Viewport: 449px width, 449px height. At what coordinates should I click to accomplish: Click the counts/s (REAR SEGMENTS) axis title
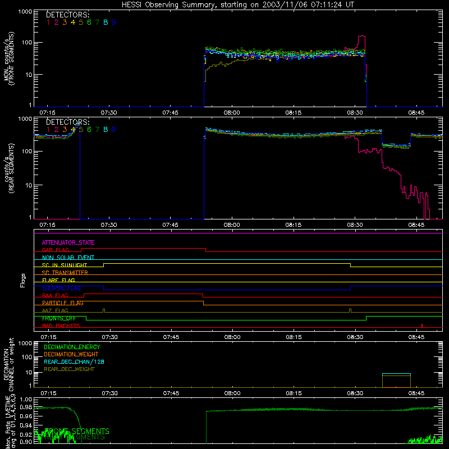(x=8, y=168)
